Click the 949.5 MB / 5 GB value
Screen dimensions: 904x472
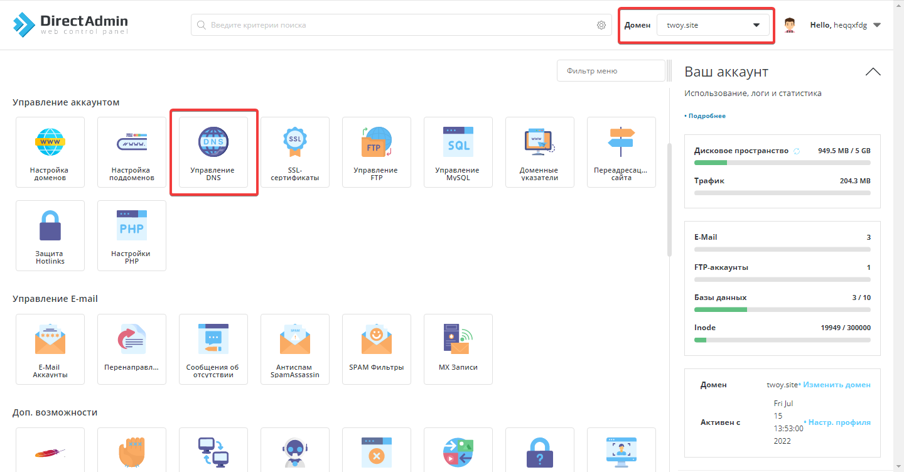[844, 151]
